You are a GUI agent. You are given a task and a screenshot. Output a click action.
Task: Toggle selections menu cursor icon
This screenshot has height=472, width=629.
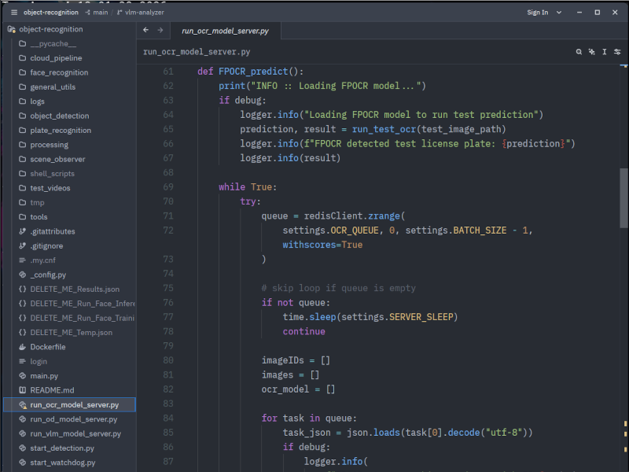coord(605,52)
